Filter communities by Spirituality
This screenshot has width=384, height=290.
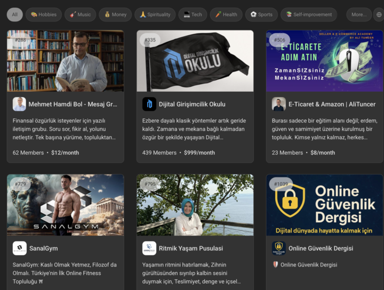coord(155,14)
